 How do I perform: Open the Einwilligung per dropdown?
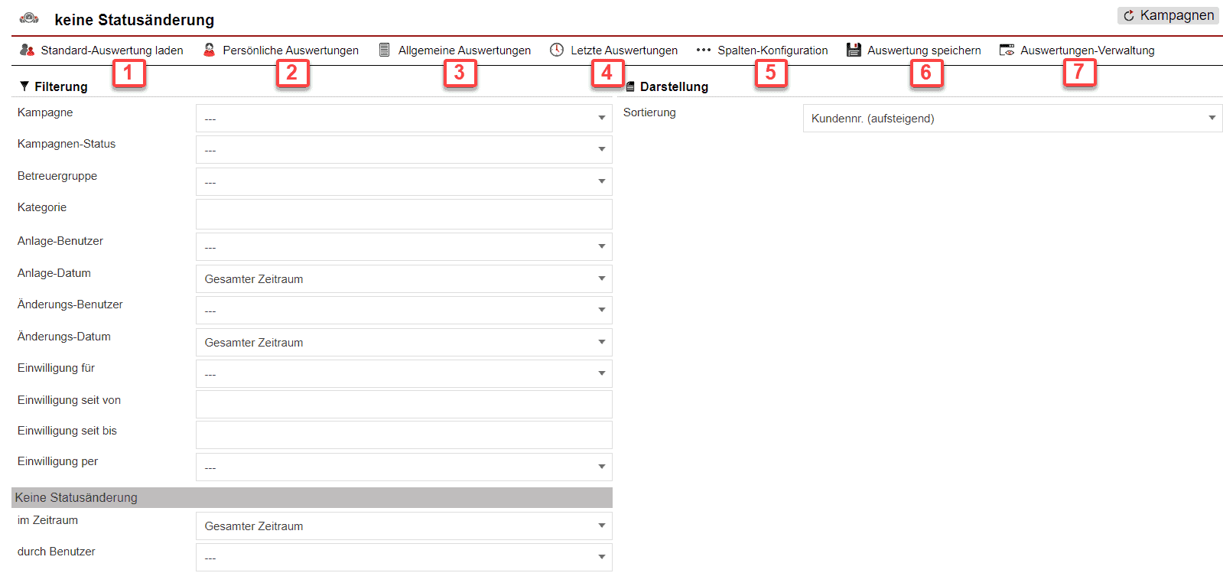tap(403, 467)
